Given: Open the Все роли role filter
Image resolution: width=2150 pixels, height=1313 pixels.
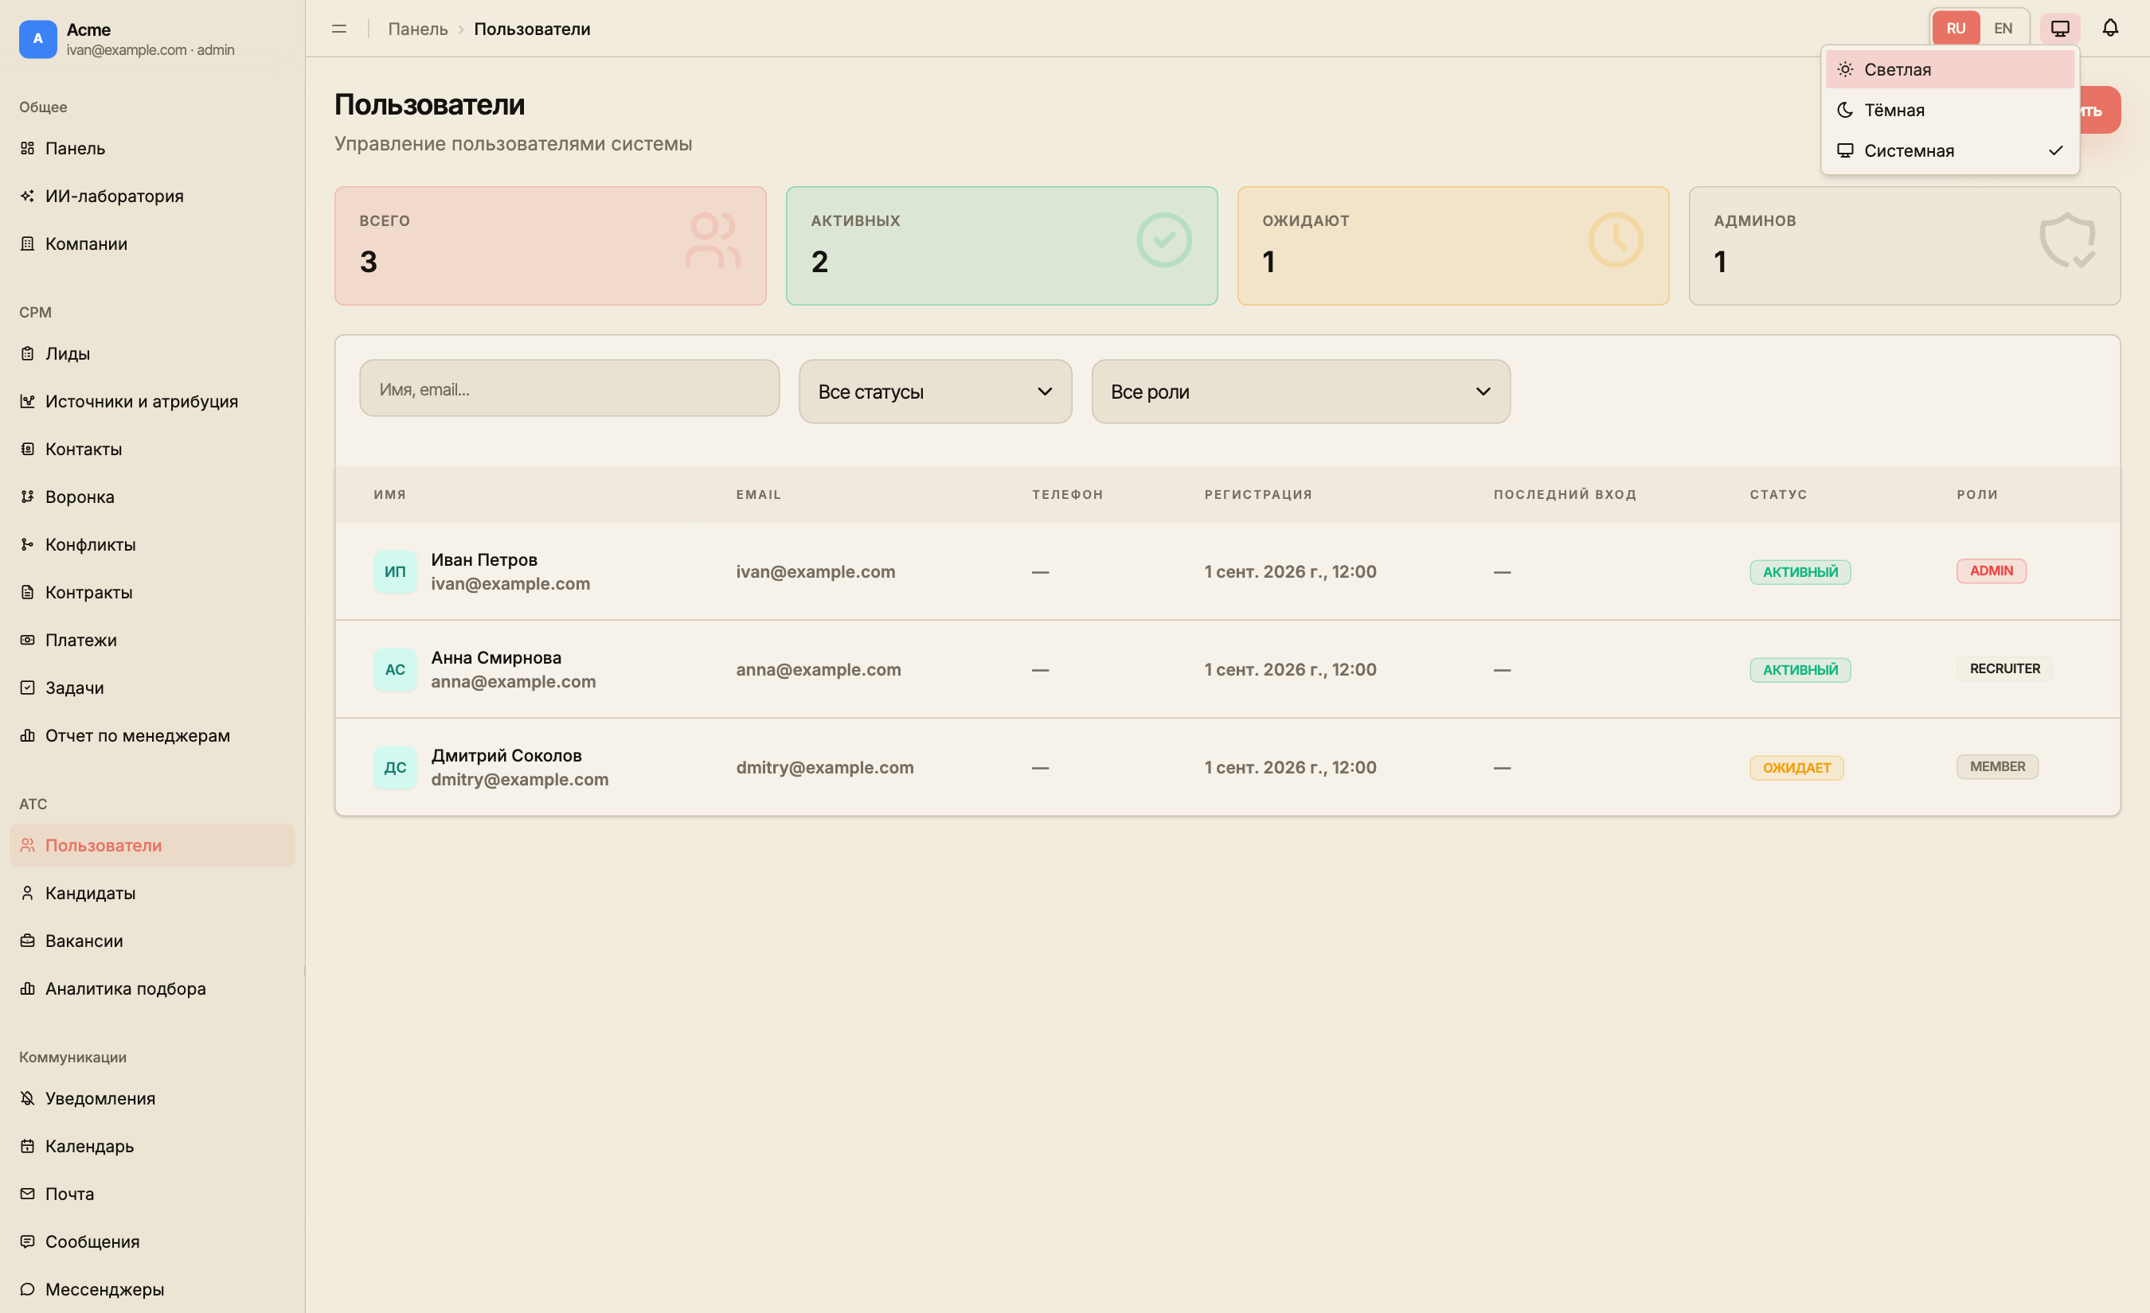Looking at the screenshot, I should 1301,392.
